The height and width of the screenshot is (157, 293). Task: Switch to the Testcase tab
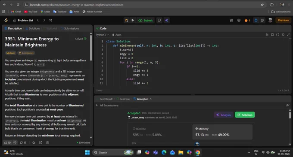123,99
